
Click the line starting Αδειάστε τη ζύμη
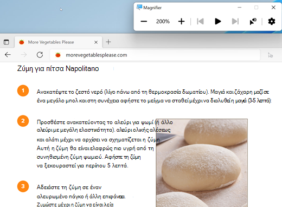point(69,187)
